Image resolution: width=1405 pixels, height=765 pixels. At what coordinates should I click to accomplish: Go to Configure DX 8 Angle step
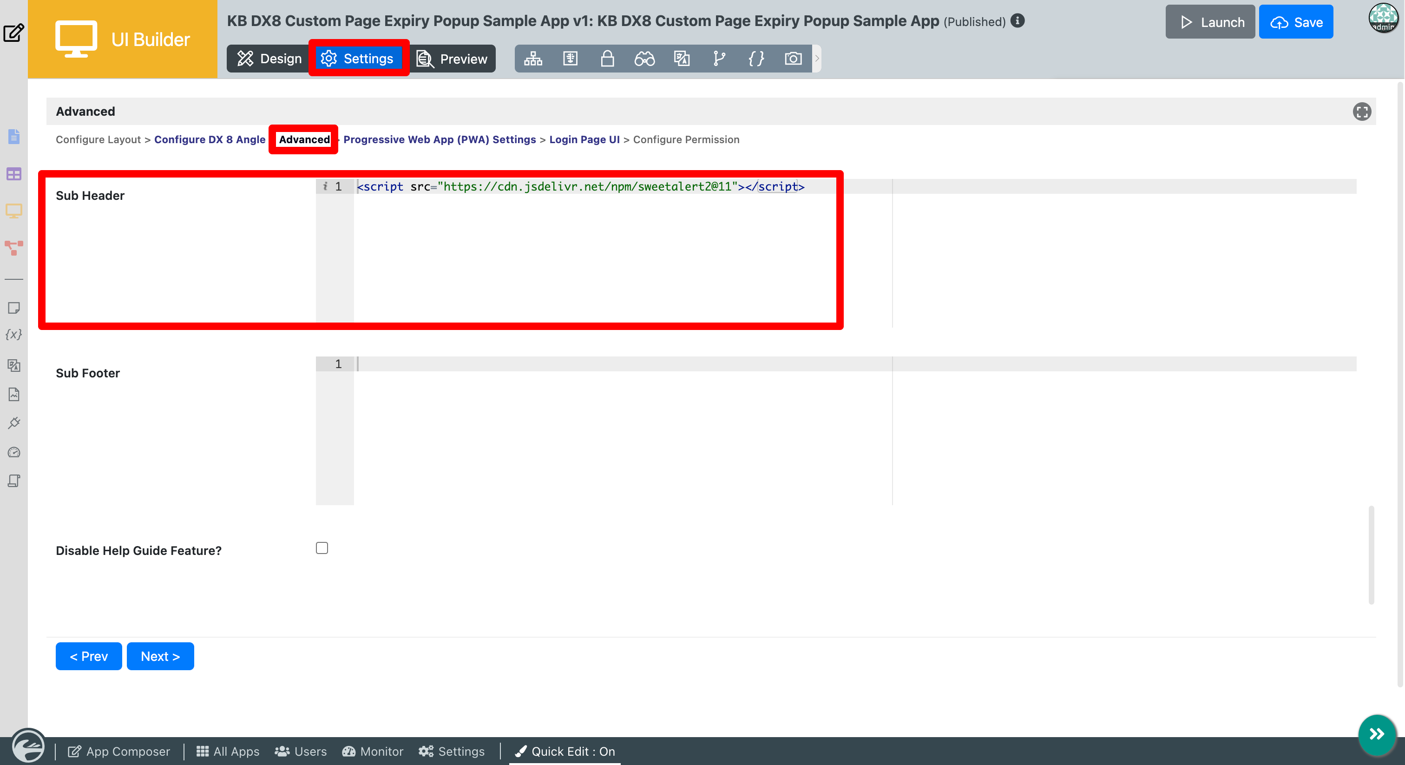(x=210, y=140)
